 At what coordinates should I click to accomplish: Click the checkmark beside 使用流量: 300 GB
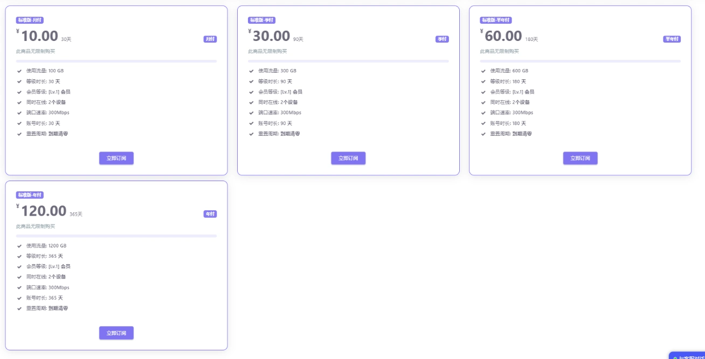251,71
